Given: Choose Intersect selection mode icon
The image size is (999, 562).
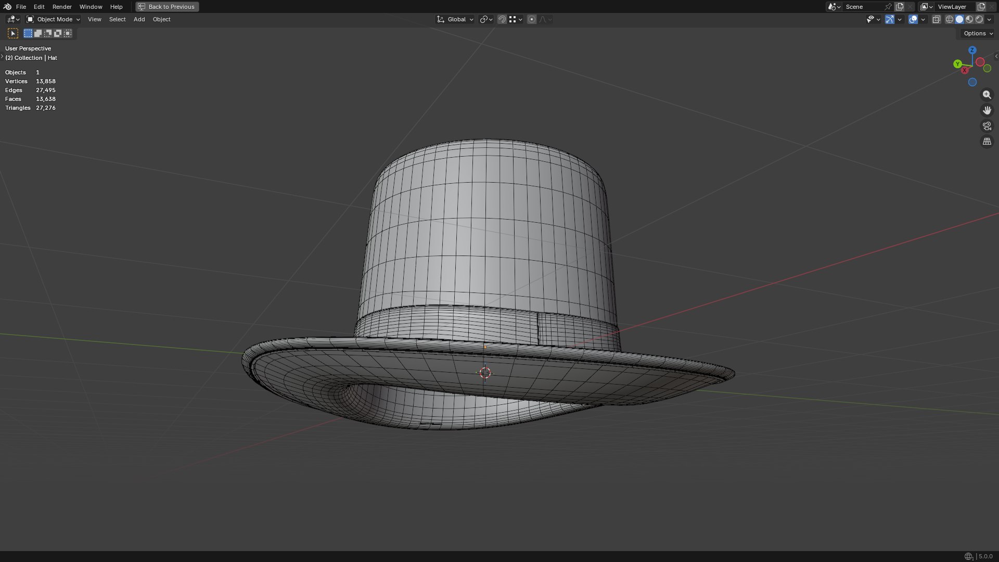Looking at the screenshot, I should click(x=68, y=33).
